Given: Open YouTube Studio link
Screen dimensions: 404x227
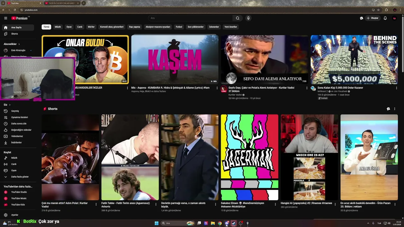Looking at the screenshot, I should click(18, 192).
